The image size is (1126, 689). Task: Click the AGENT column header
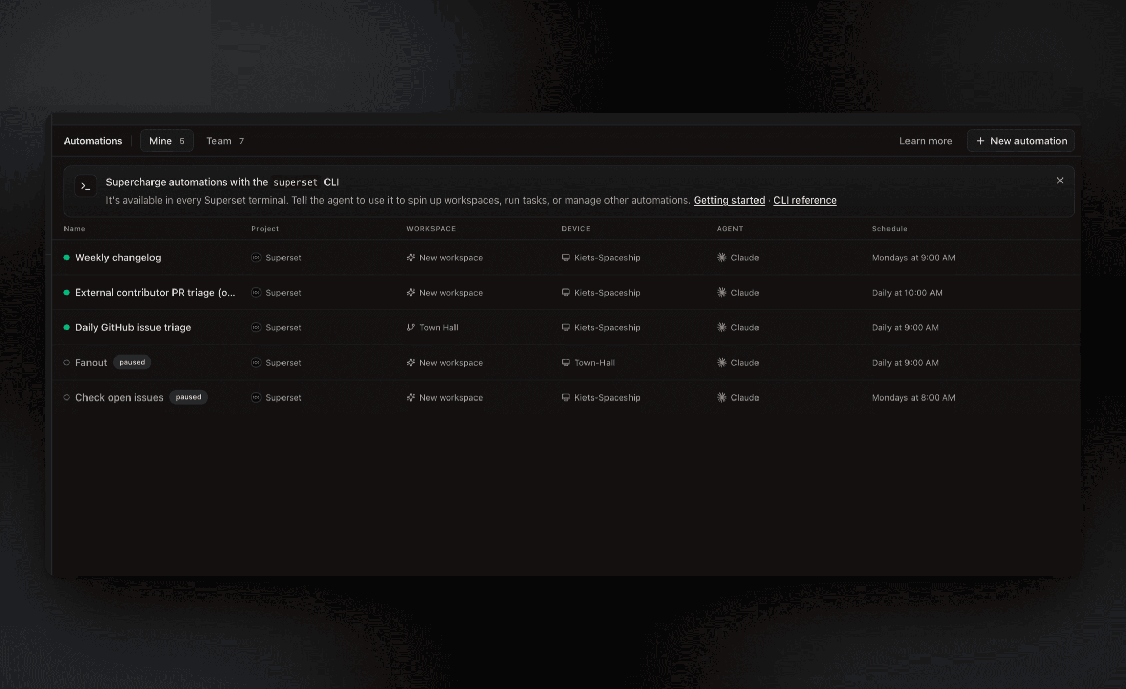tap(730, 229)
